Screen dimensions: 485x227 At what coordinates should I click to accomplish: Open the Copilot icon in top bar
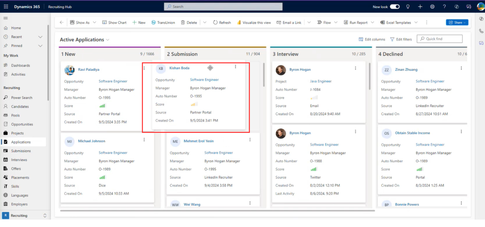[456, 7]
